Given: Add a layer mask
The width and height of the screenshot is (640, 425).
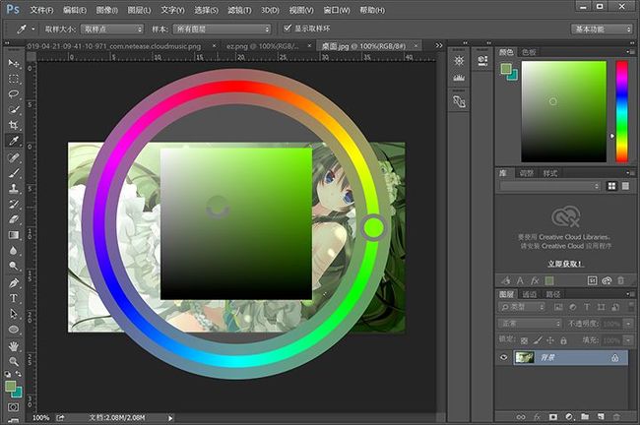Looking at the screenshot, I should [x=553, y=417].
